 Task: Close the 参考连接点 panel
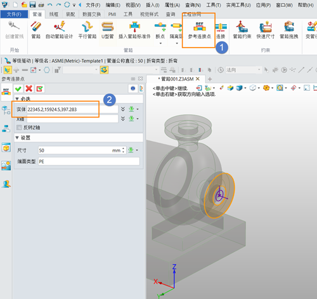(x=140, y=79)
